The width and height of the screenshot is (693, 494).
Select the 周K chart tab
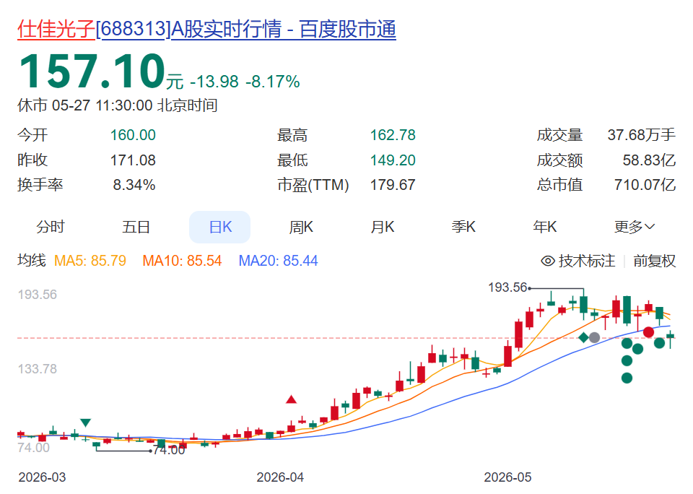click(301, 227)
